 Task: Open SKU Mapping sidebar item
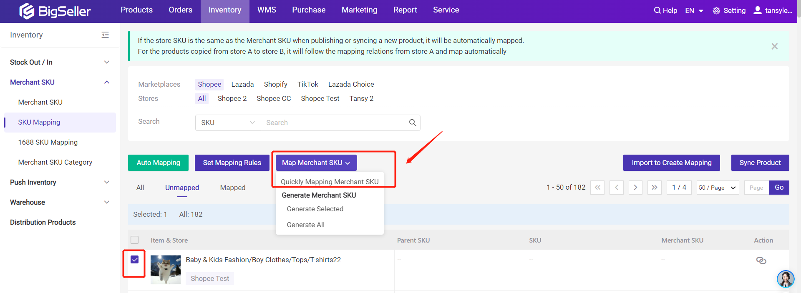[60, 122]
